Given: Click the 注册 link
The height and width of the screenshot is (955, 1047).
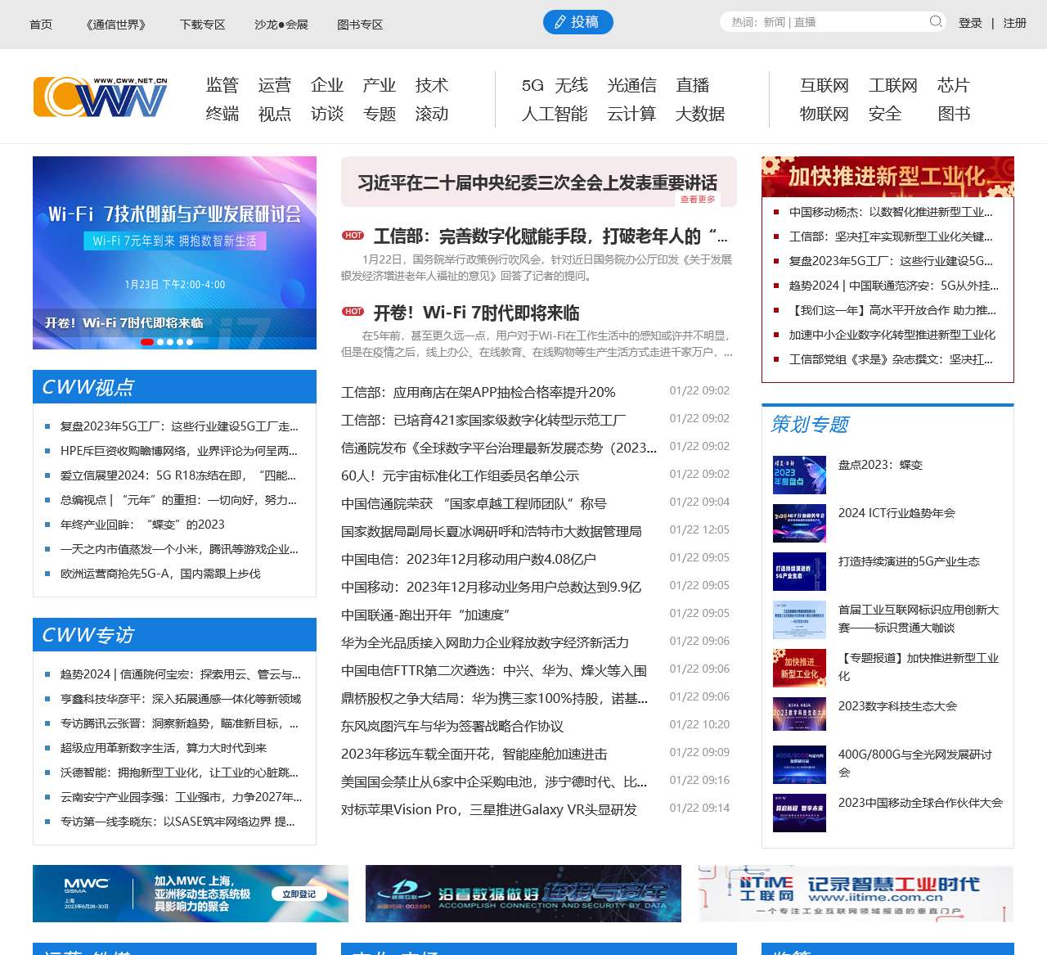Looking at the screenshot, I should 1014,23.
